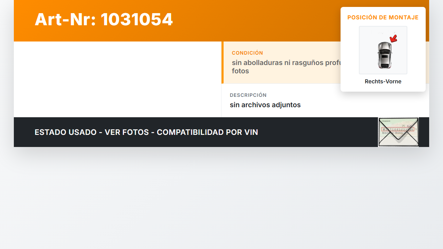The height and width of the screenshot is (249, 443).
Task: Click the word 'fotos' in condition text
Action: coord(241,71)
